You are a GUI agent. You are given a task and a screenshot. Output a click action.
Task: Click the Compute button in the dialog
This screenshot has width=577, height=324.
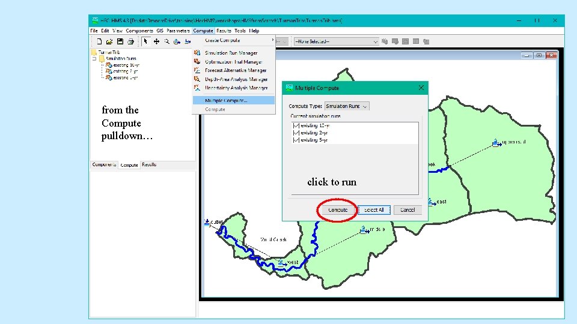click(x=338, y=210)
